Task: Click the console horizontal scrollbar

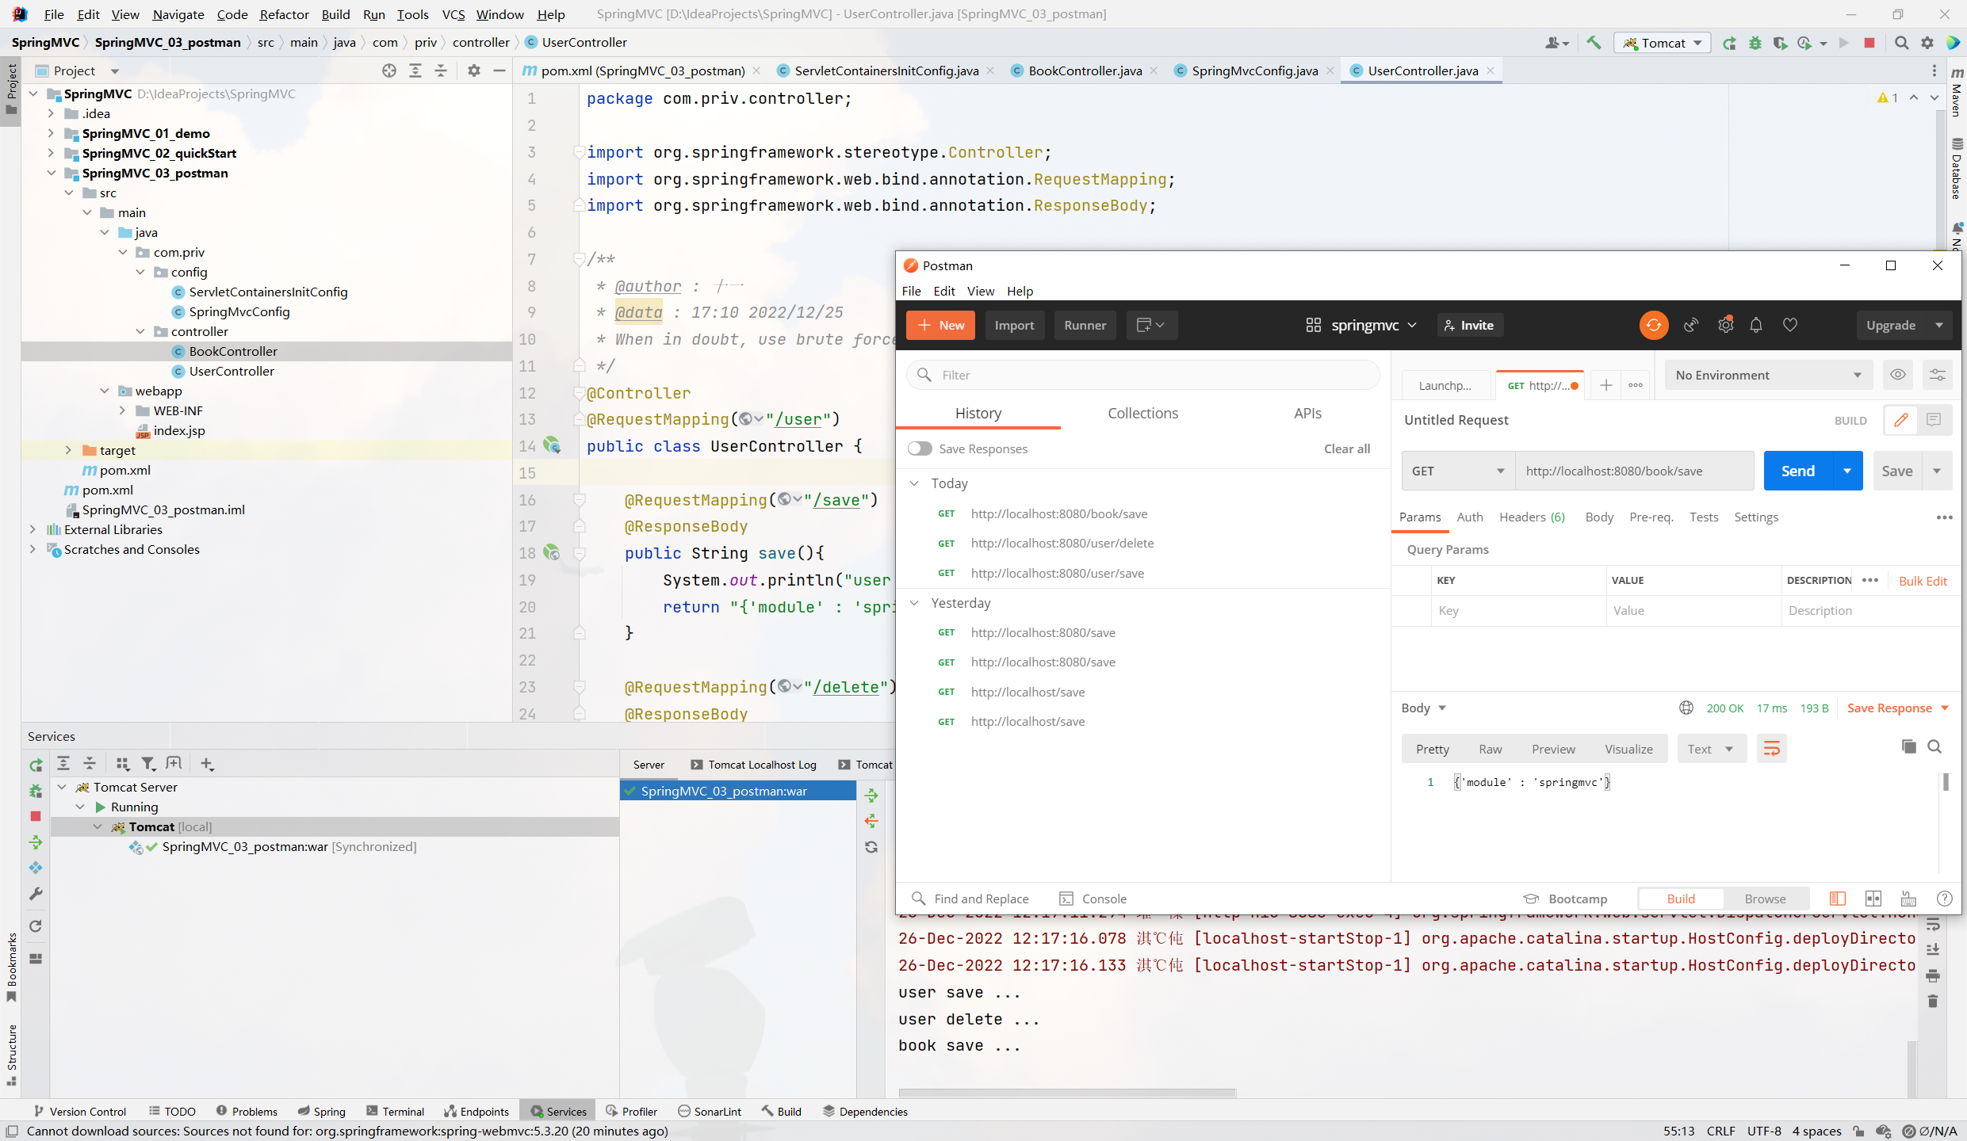Action: (1066, 1093)
